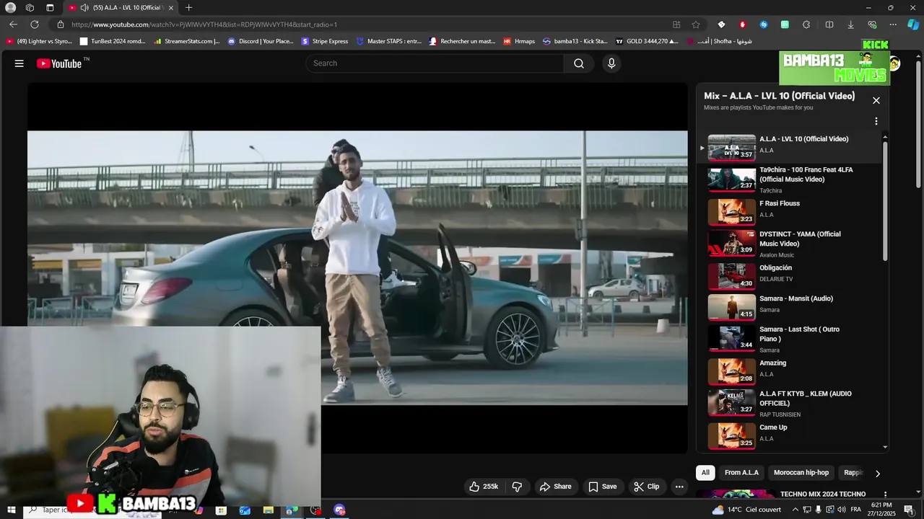Show more filter chips with right arrow

click(878, 474)
